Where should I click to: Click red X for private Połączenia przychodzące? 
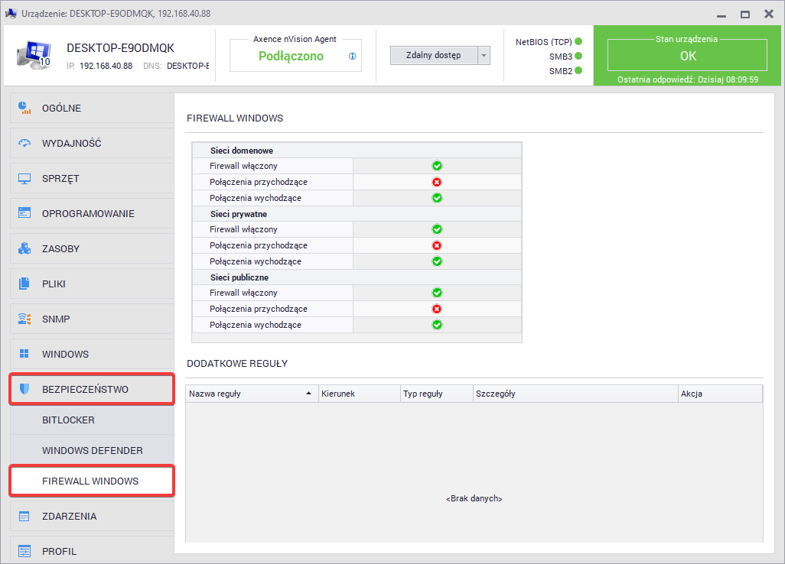coord(437,245)
